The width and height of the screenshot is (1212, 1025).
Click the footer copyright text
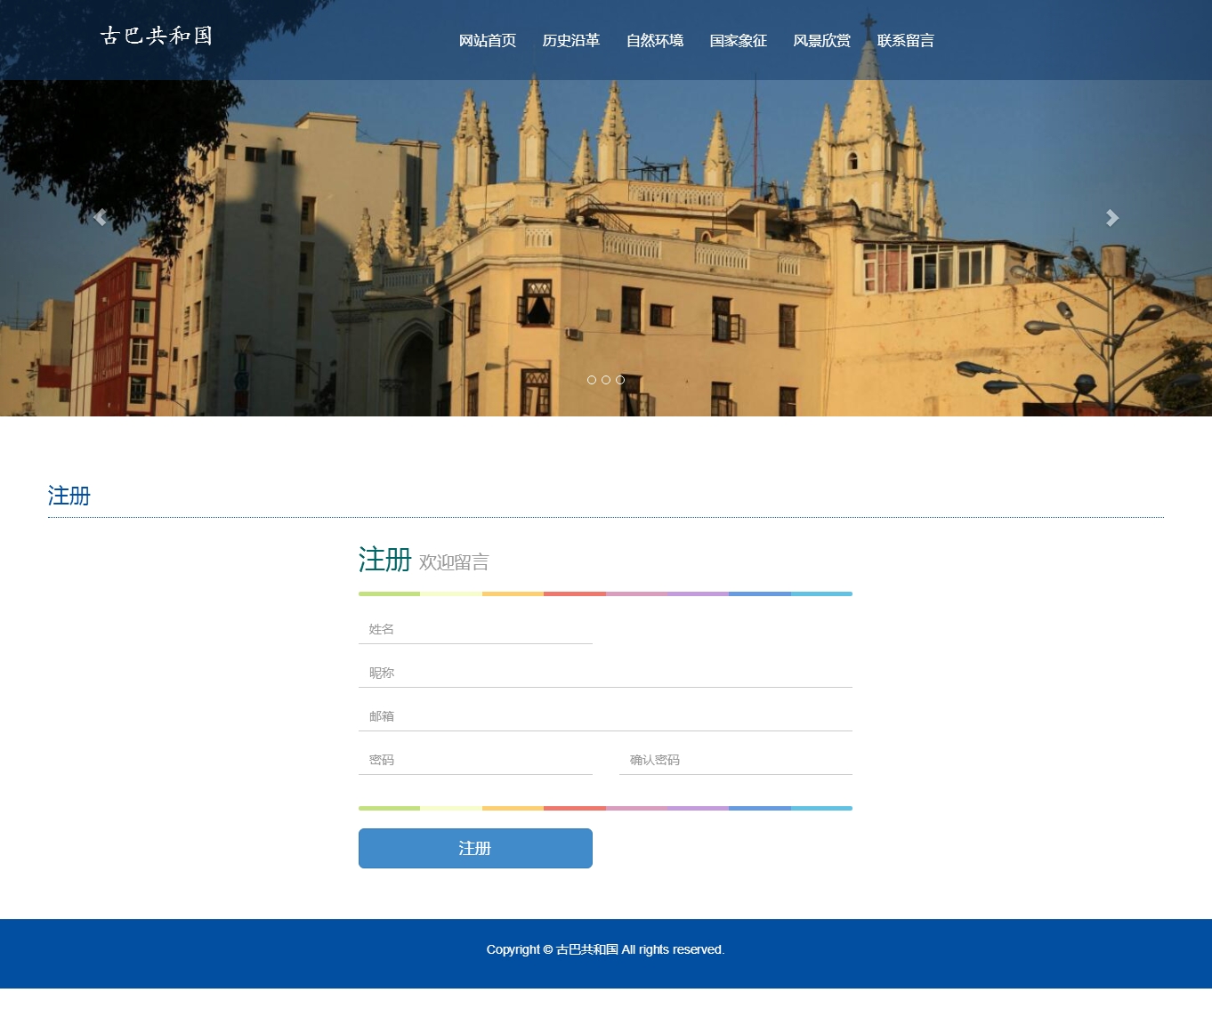pyautogui.click(x=605, y=949)
